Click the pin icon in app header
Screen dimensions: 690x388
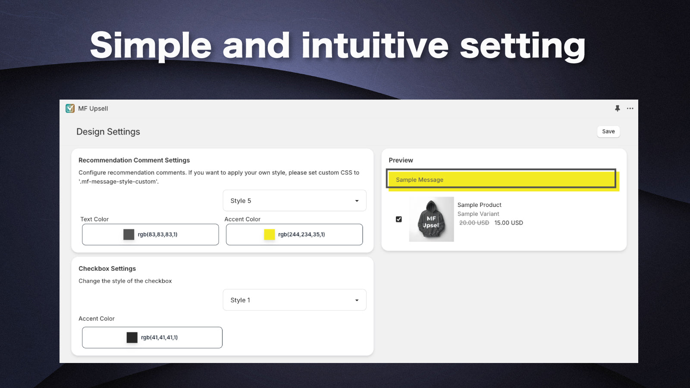(617, 108)
